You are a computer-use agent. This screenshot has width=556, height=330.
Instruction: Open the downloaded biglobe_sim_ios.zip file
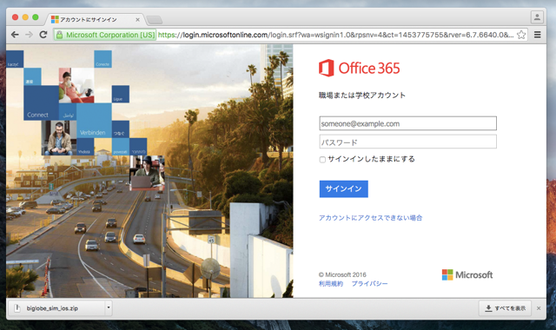[x=56, y=308]
